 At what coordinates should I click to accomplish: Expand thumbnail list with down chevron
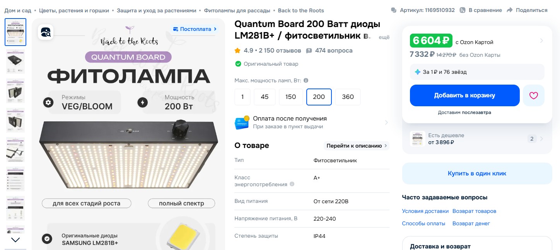click(x=15, y=240)
